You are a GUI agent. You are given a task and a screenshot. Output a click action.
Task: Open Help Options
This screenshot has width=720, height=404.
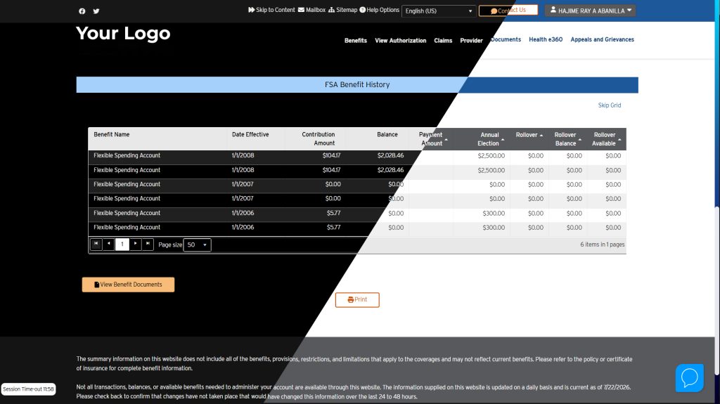(379, 10)
